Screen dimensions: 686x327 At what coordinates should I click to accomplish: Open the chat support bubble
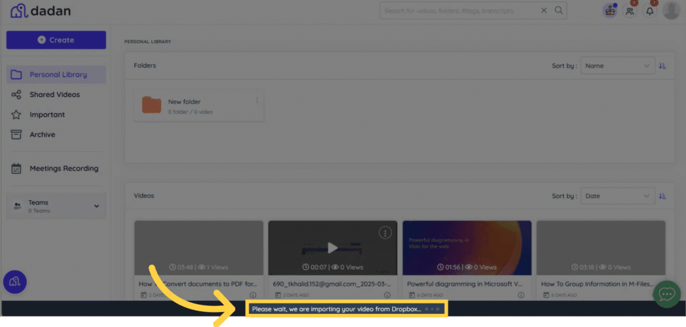pos(666,294)
